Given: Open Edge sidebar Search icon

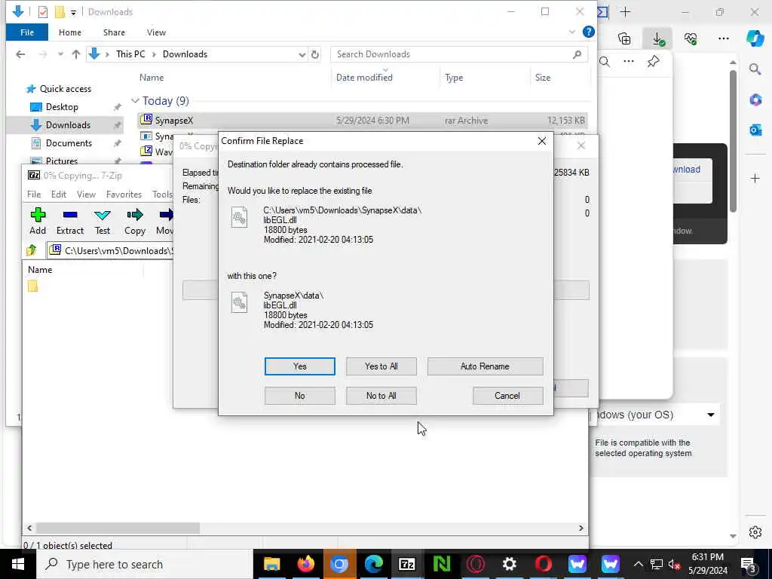Looking at the screenshot, I should click(755, 69).
